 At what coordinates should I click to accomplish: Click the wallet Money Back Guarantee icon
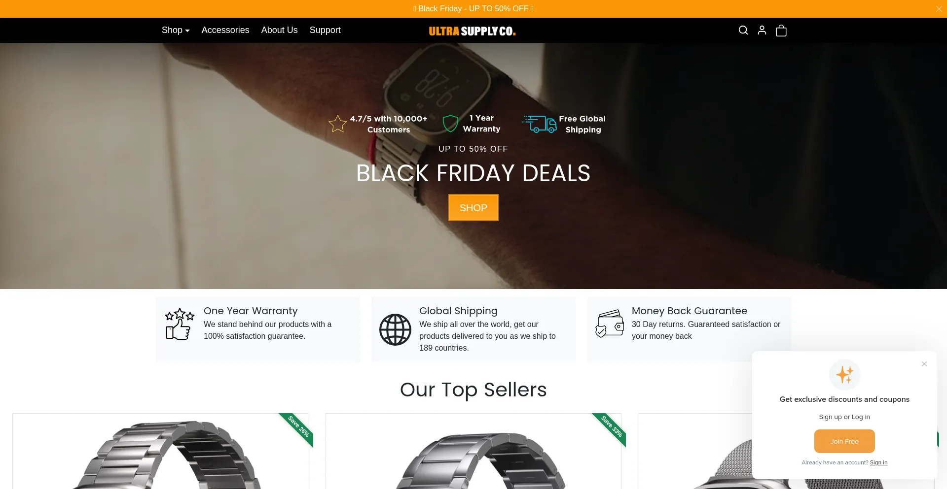click(x=610, y=324)
